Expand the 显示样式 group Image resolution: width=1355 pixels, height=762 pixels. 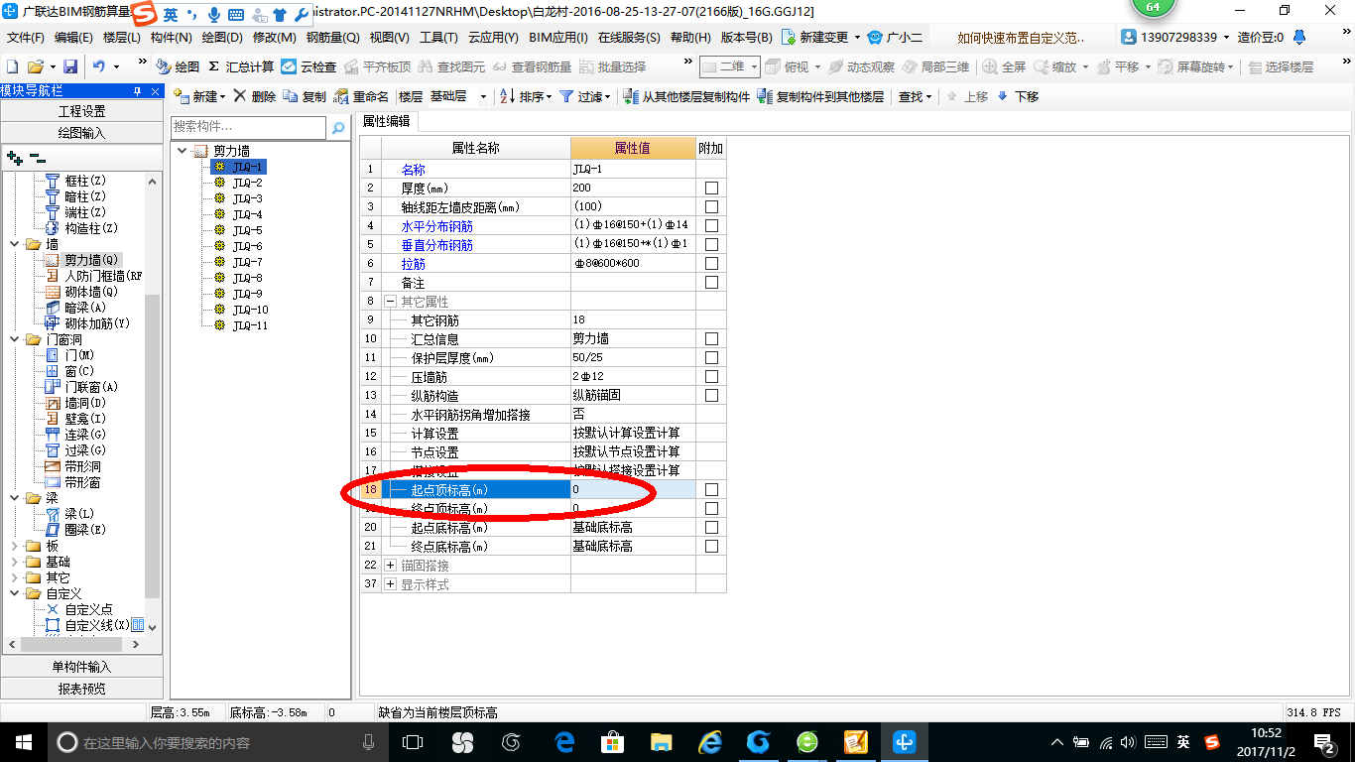[391, 583]
